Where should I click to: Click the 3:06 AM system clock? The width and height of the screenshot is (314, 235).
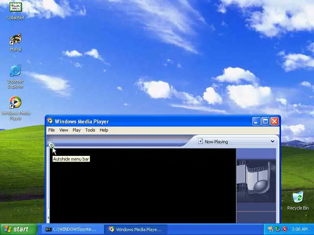point(299,229)
